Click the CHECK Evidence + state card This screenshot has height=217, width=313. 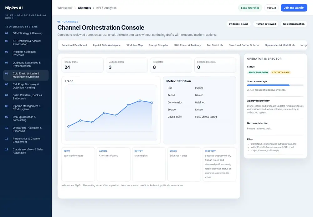pyautogui.click(x=184, y=164)
